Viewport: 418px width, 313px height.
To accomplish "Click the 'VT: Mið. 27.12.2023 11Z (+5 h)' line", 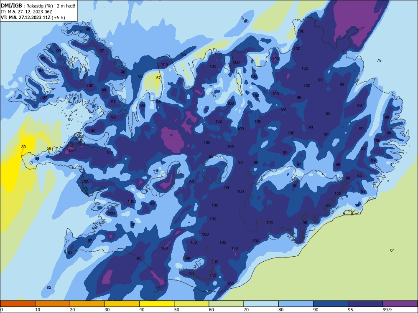I will pyautogui.click(x=33, y=18).
